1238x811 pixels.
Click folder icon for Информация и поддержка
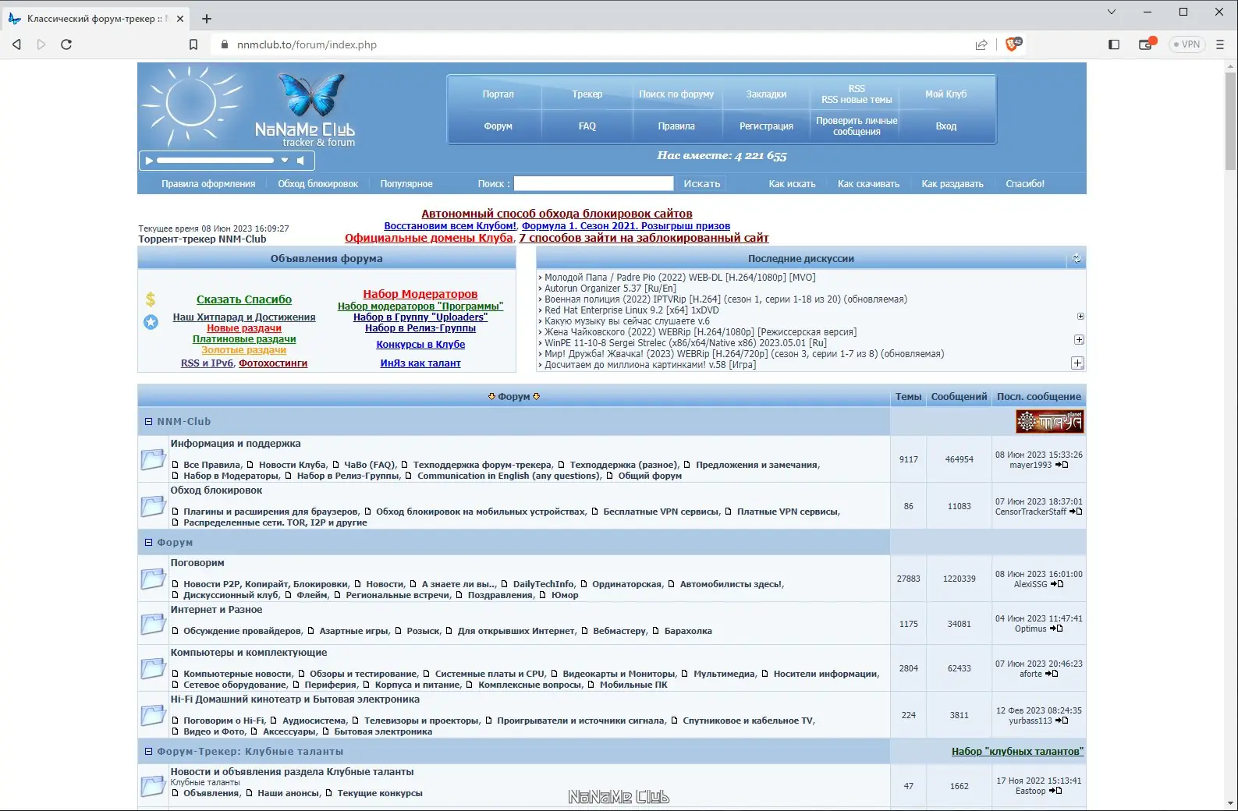[153, 459]
